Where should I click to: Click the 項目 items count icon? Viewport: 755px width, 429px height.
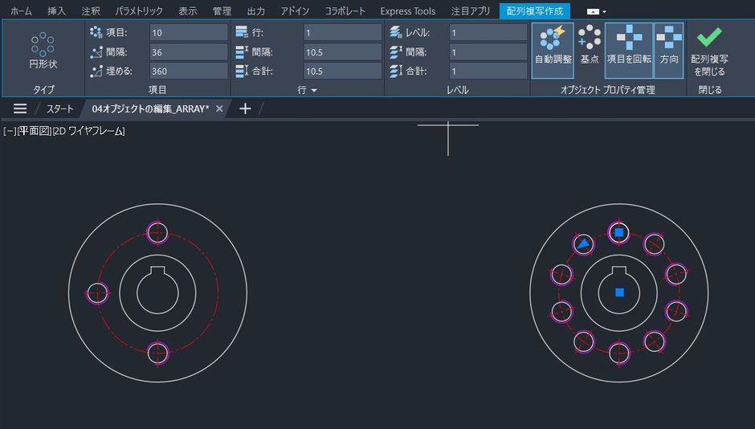96,32
